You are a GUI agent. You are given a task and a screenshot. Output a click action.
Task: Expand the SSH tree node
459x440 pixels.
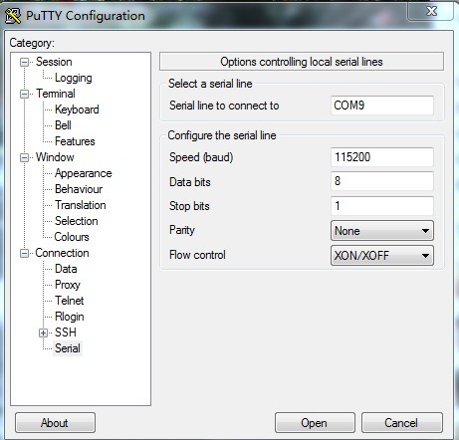coord(43,332)
